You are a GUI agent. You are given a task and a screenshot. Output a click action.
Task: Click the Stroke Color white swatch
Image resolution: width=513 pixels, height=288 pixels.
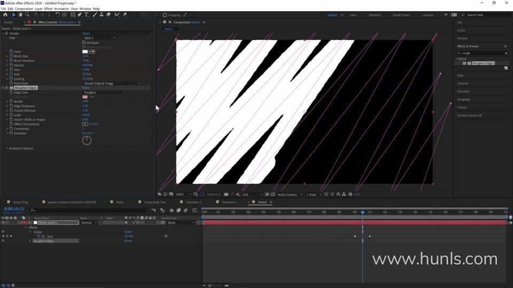[x=85, y=52]
